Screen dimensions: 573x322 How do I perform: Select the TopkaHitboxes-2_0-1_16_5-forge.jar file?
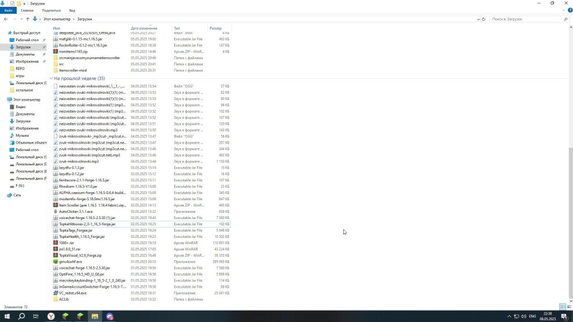pos(142,224)
